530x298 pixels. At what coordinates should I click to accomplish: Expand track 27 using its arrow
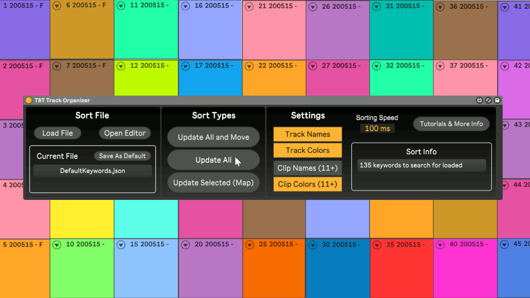[313, 66]
